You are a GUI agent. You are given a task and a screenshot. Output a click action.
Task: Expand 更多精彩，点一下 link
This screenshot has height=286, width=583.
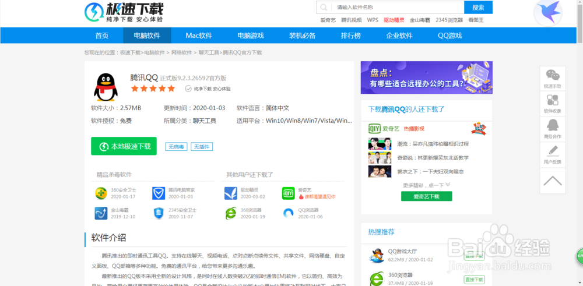[427, 185]
